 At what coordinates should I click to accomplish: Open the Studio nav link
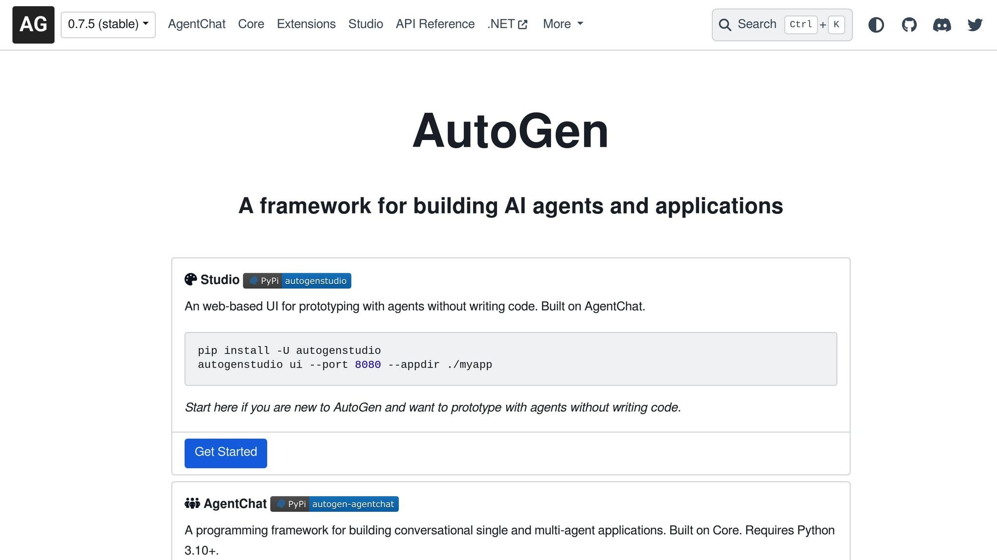(366, 24)
